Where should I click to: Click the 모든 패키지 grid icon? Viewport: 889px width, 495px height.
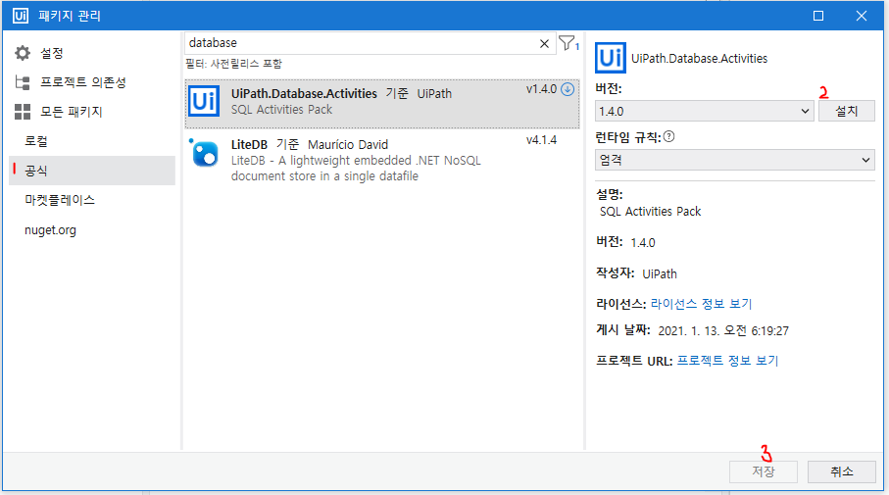(x=23, y=112)
